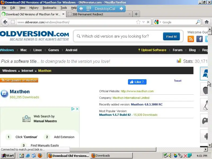Open Maxthon 1.5.7 Build 82 link

click(x=115, y=115)
